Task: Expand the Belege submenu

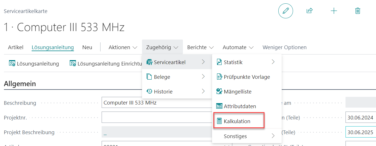Action: pyautogui.click(x=177, y=77)
